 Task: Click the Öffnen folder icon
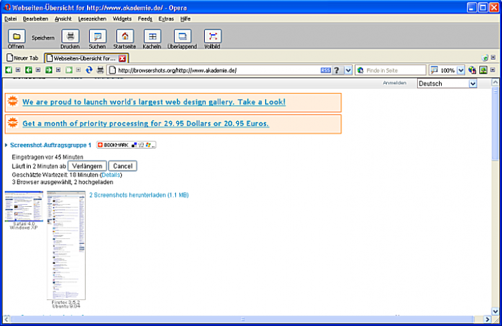[x=16, y=37]
